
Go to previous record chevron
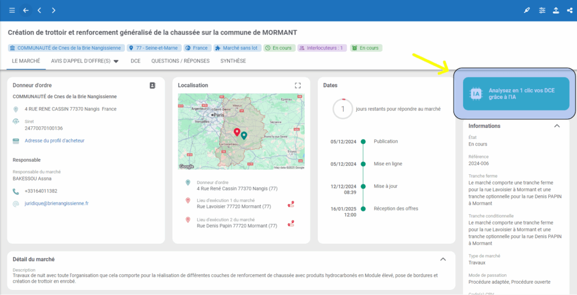pyautogui.click(x=39, y=10)
